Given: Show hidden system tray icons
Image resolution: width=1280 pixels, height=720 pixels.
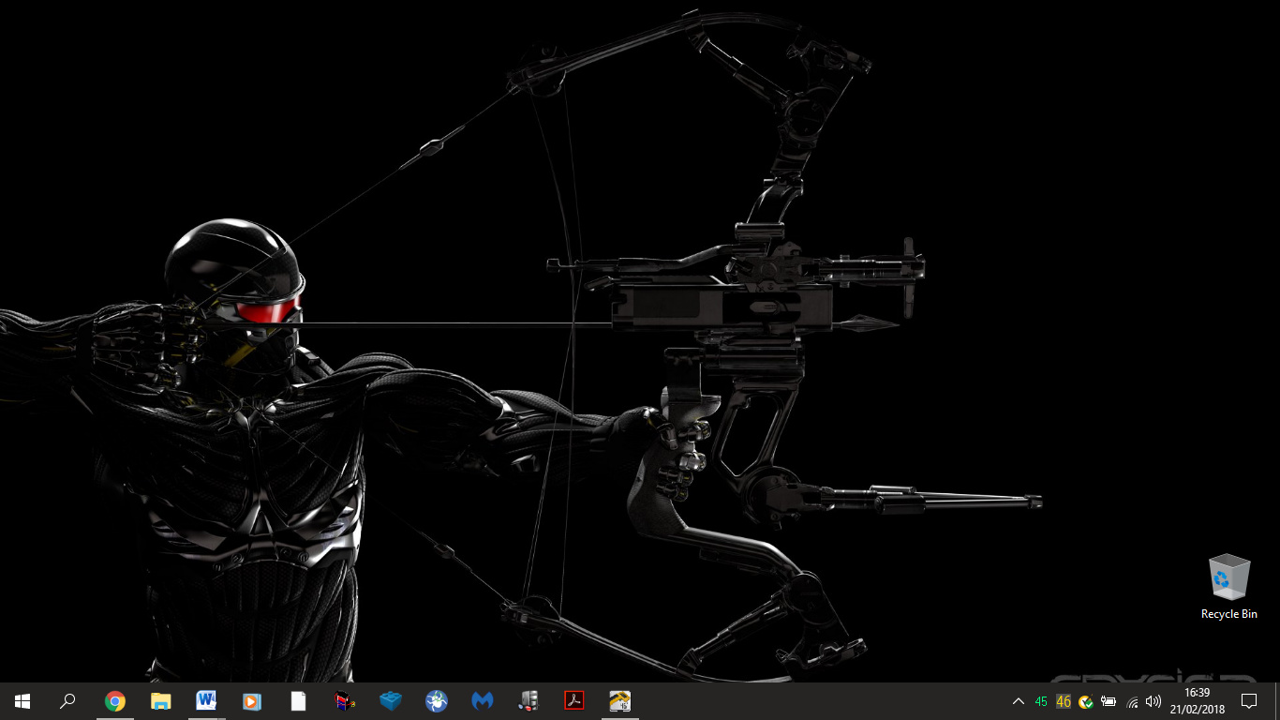Looking at the screenshot, I should [x=1019, y=701].
